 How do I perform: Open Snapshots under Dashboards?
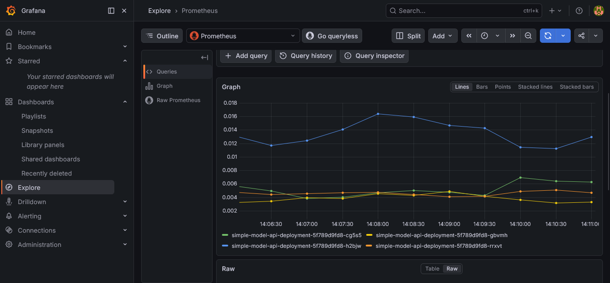pos(37,131)
